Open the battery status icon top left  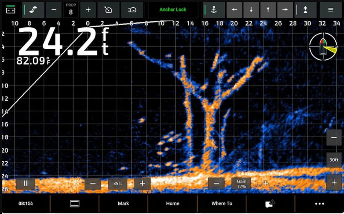click(x=11, y=10)
